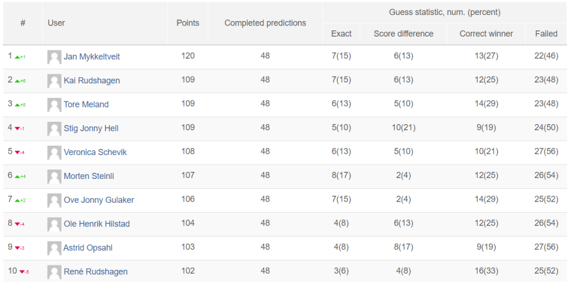The height and width of the screenshot is (282, 568).
Task: Visit Astrid Opsahl's profile link
Action: point(87,248)
